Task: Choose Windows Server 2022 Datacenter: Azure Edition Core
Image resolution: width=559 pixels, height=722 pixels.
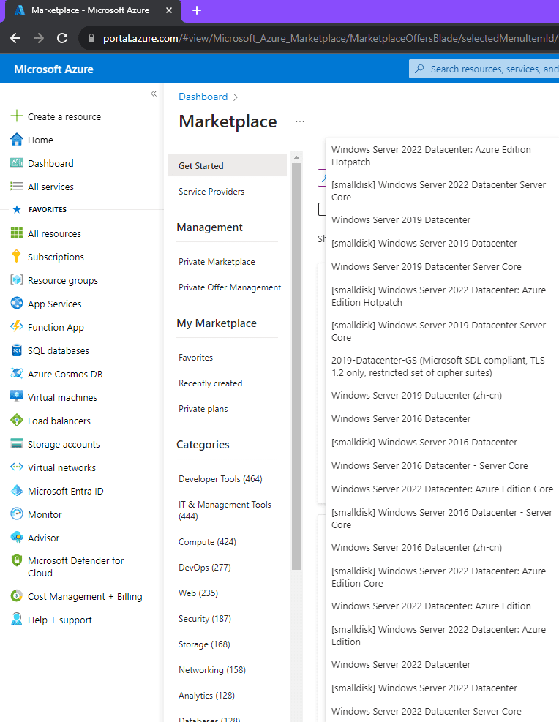Action: coord(443,489)
